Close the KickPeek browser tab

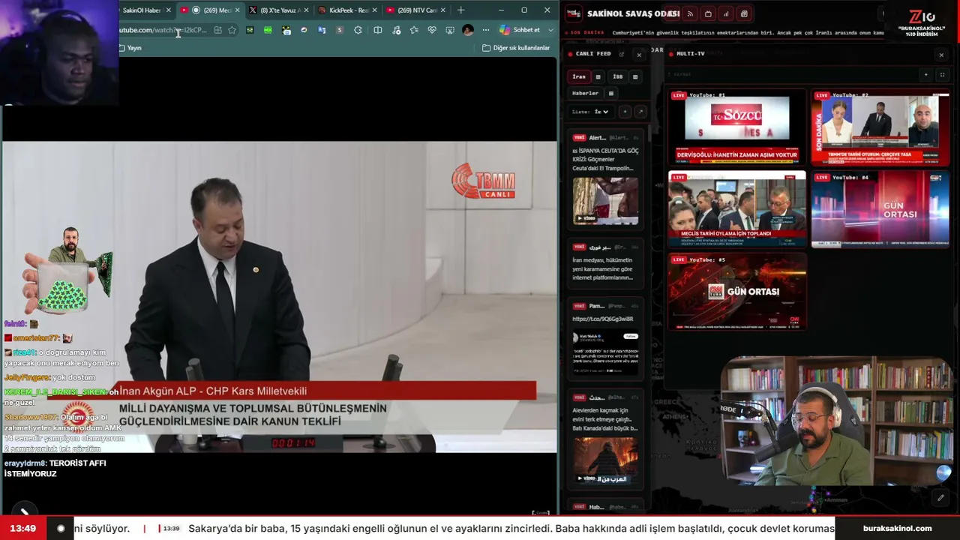pos(374,10)
